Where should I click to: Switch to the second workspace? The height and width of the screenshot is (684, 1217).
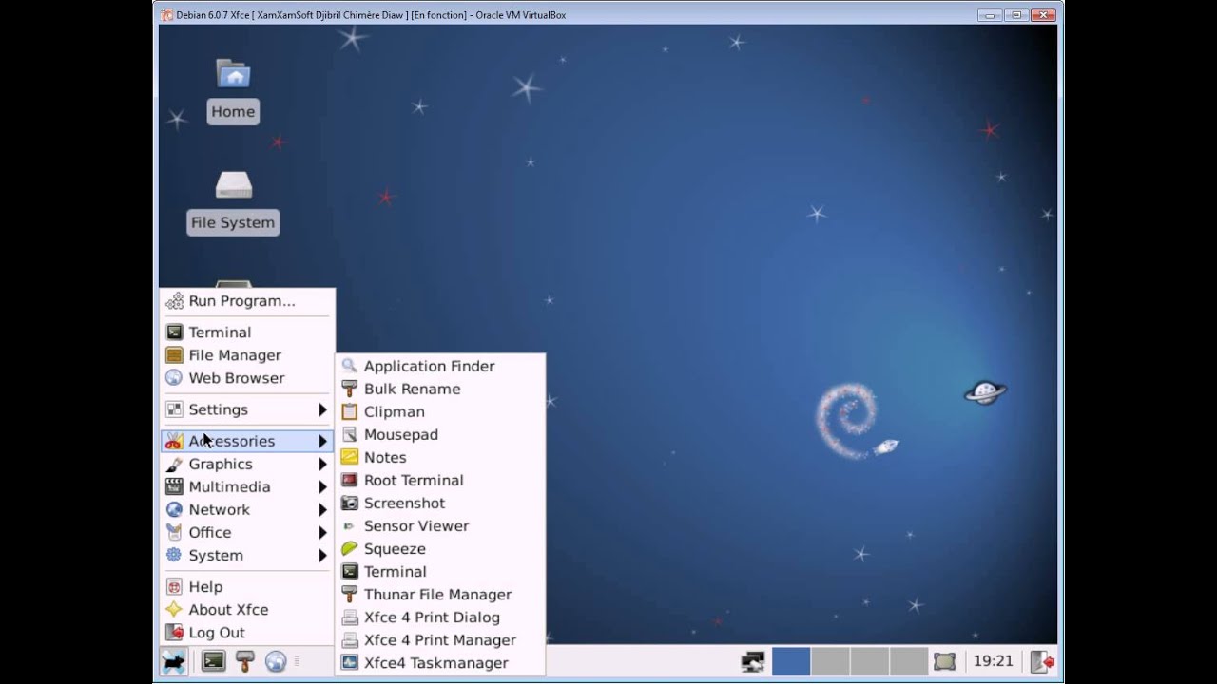(x=830, y=661)
